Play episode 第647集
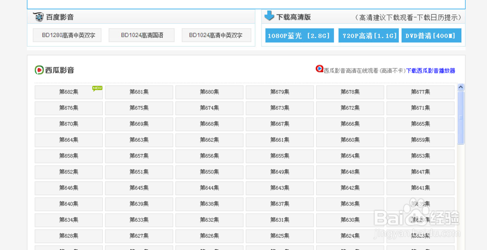 click(420, 172)
